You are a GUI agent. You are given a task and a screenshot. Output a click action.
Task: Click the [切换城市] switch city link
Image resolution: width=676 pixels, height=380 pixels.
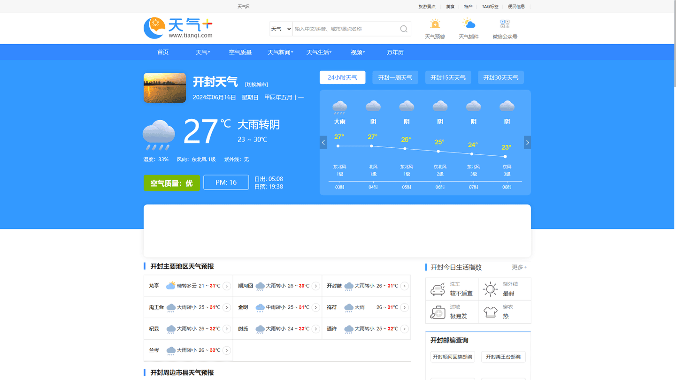(x=256, y=84)
